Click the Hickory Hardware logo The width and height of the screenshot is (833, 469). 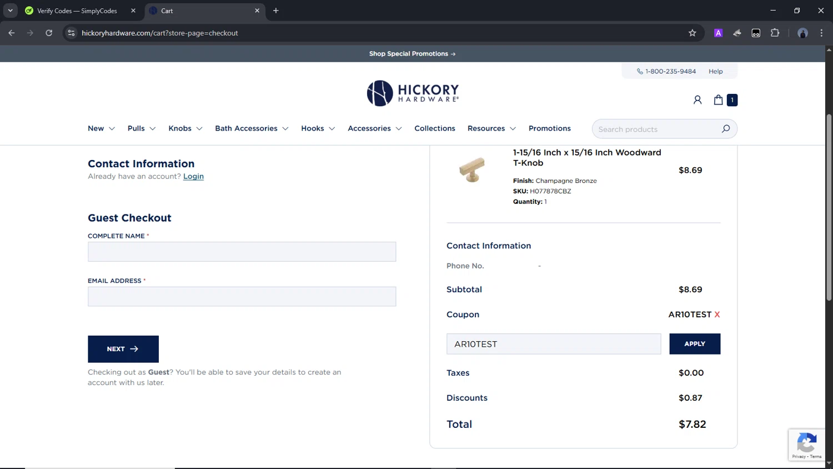[x=413, y=93]
